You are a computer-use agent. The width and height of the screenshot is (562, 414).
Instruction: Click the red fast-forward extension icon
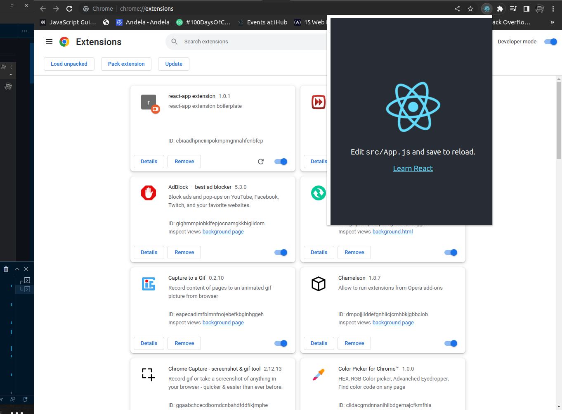click(319, 102)
